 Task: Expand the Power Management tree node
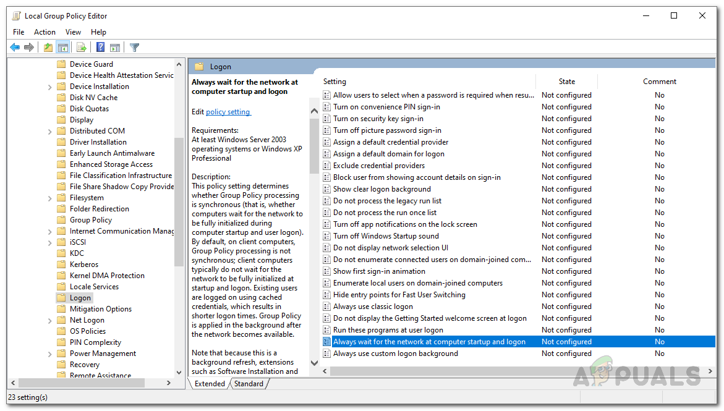[x=49, y=354]
